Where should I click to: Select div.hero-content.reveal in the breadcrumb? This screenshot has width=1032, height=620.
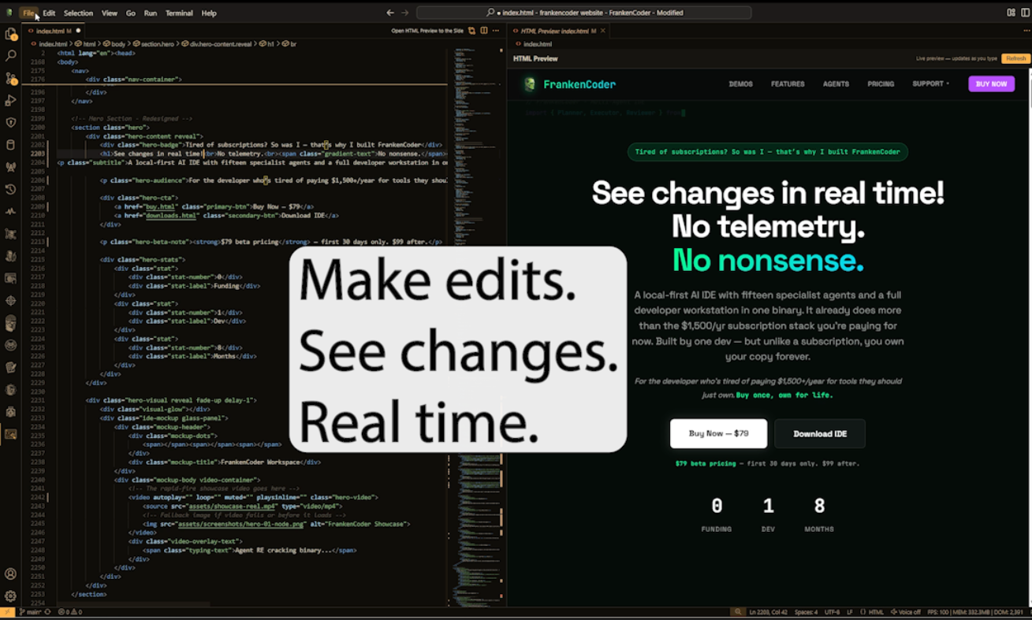(217, 44)
